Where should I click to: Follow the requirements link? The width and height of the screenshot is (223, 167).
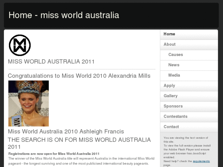point(201,161)
